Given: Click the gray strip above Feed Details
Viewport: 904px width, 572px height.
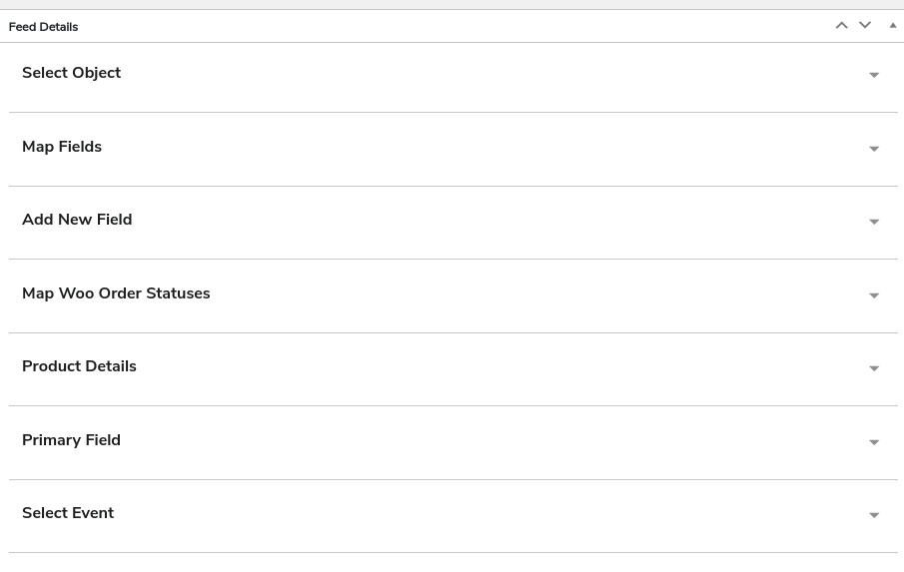Looking at the screenshot, I should 450,4.
